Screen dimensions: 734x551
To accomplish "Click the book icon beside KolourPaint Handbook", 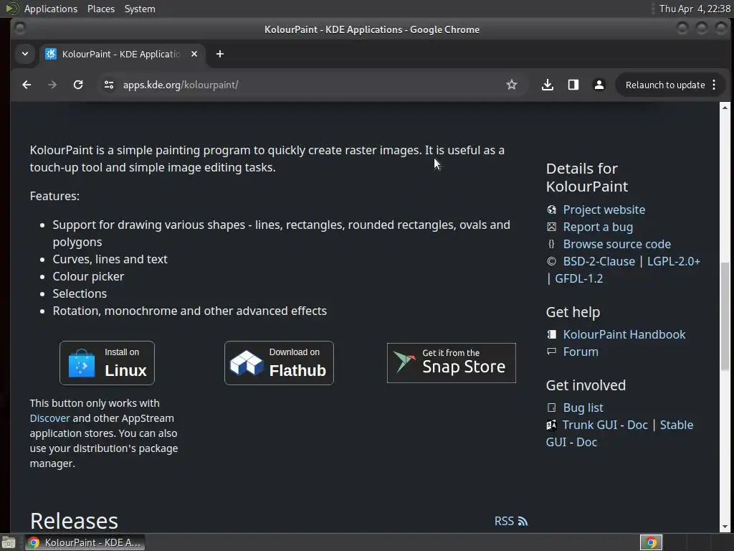I will click(x=551, y=334).
